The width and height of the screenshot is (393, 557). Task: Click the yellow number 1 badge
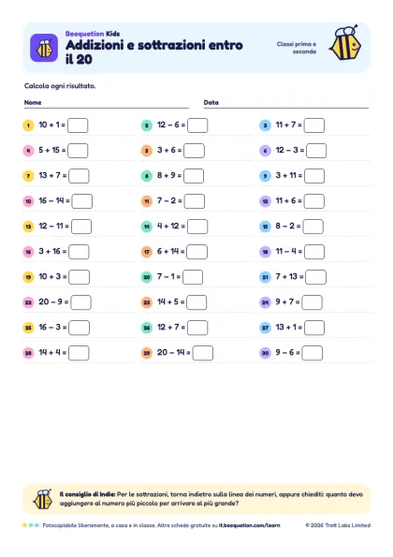(x=28, y=125)
